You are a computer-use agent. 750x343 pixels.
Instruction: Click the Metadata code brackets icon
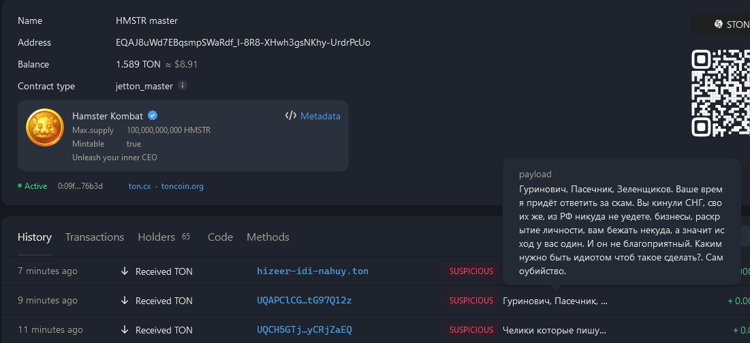(x=290, y=116)
